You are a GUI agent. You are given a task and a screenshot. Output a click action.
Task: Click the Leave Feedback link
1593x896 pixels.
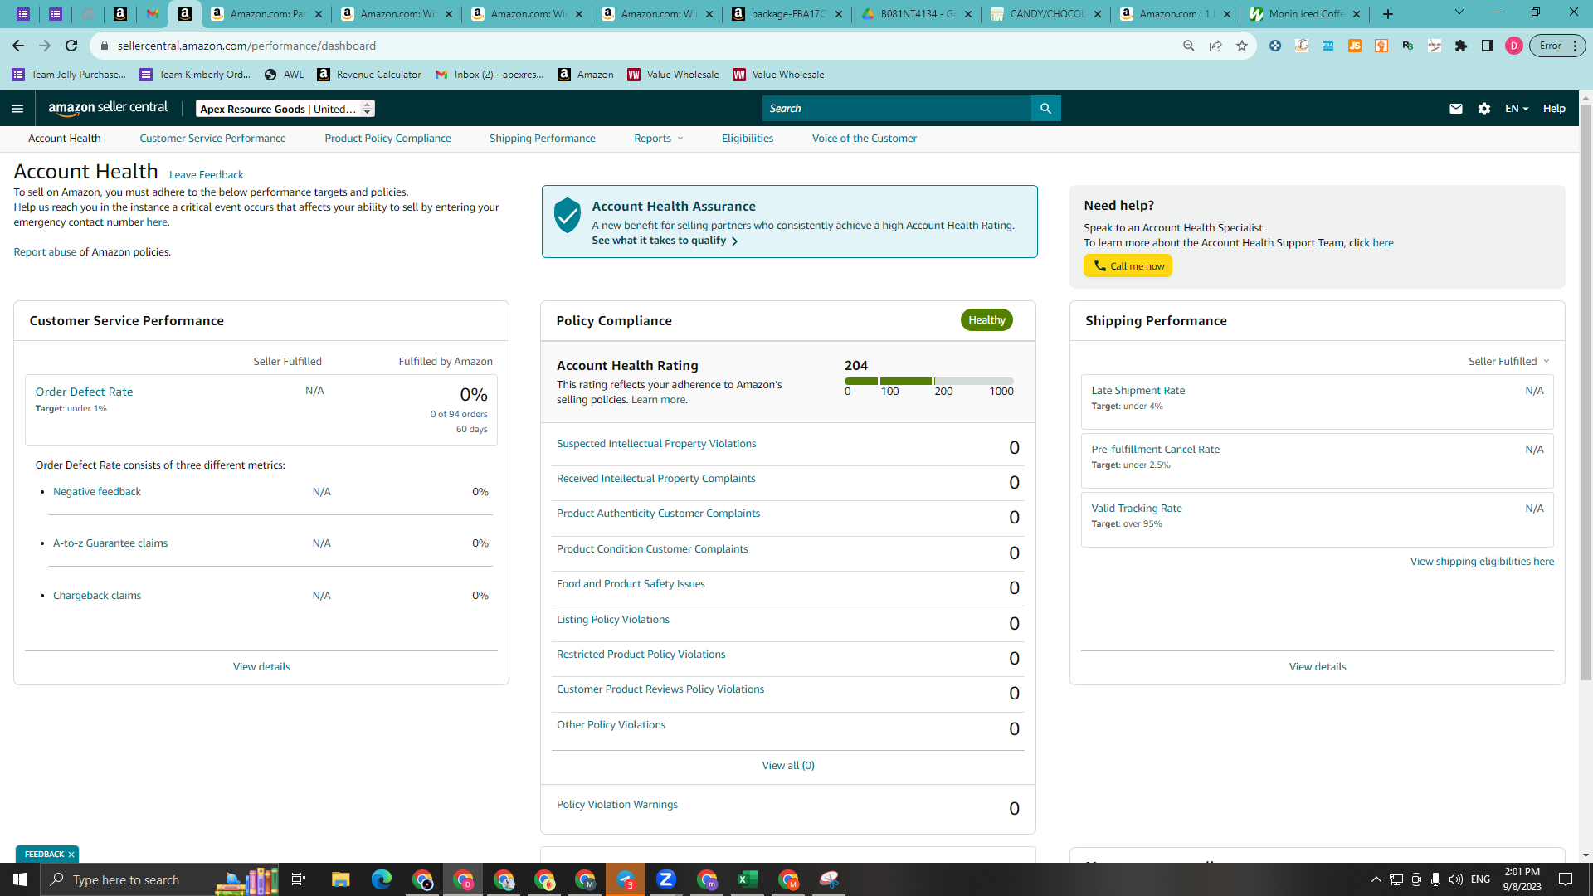206,175
